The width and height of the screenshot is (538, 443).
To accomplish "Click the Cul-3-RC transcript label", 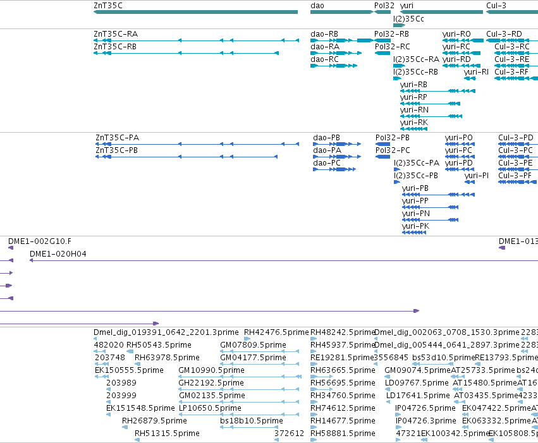I will point(512,47).
